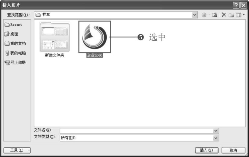Screen dimensions: 249x157
Task: Click the 插入 button
Action: coord(207,150)
